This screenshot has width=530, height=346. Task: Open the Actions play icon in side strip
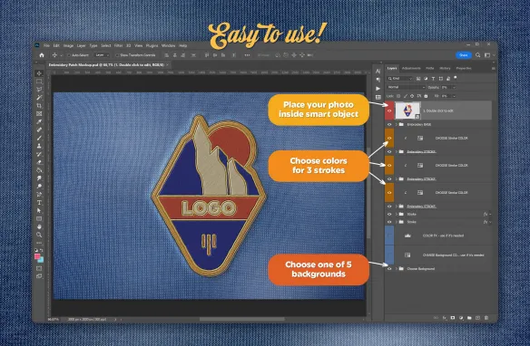pos(378,89)
